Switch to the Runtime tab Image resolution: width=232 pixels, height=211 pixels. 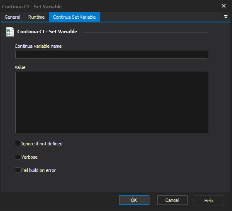click(37, 17)
